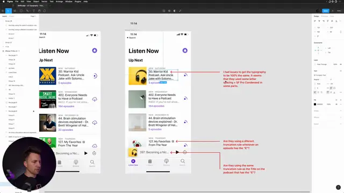Add a new Stroke with plus
Screen dimensions: 344x193
[341, 111]
